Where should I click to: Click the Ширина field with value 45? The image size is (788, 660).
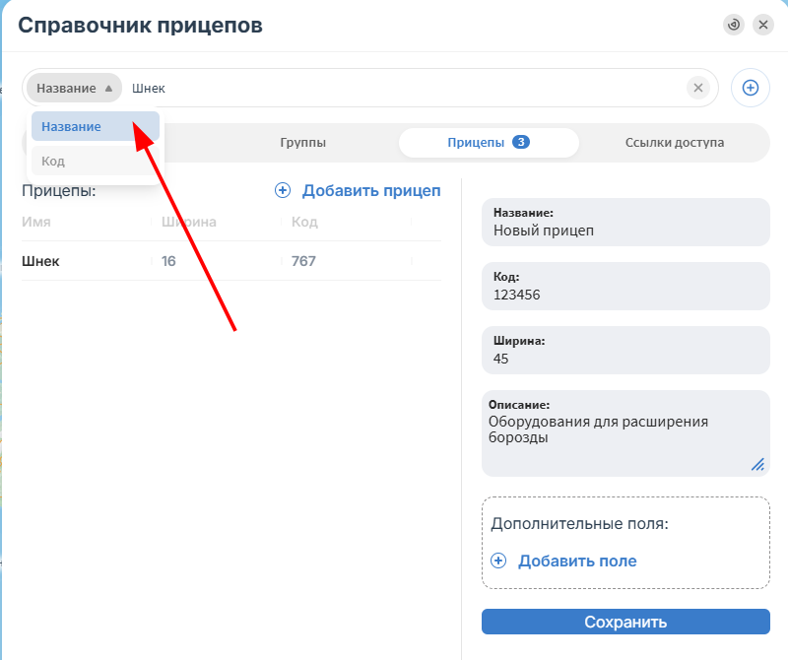(625, 351)
